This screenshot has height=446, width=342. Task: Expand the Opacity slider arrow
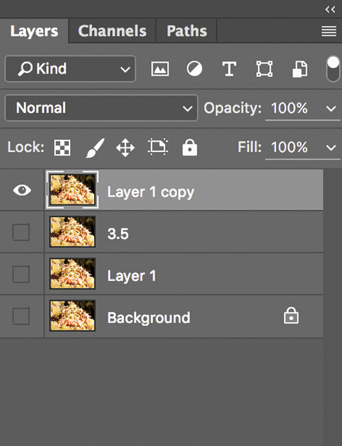331,108
